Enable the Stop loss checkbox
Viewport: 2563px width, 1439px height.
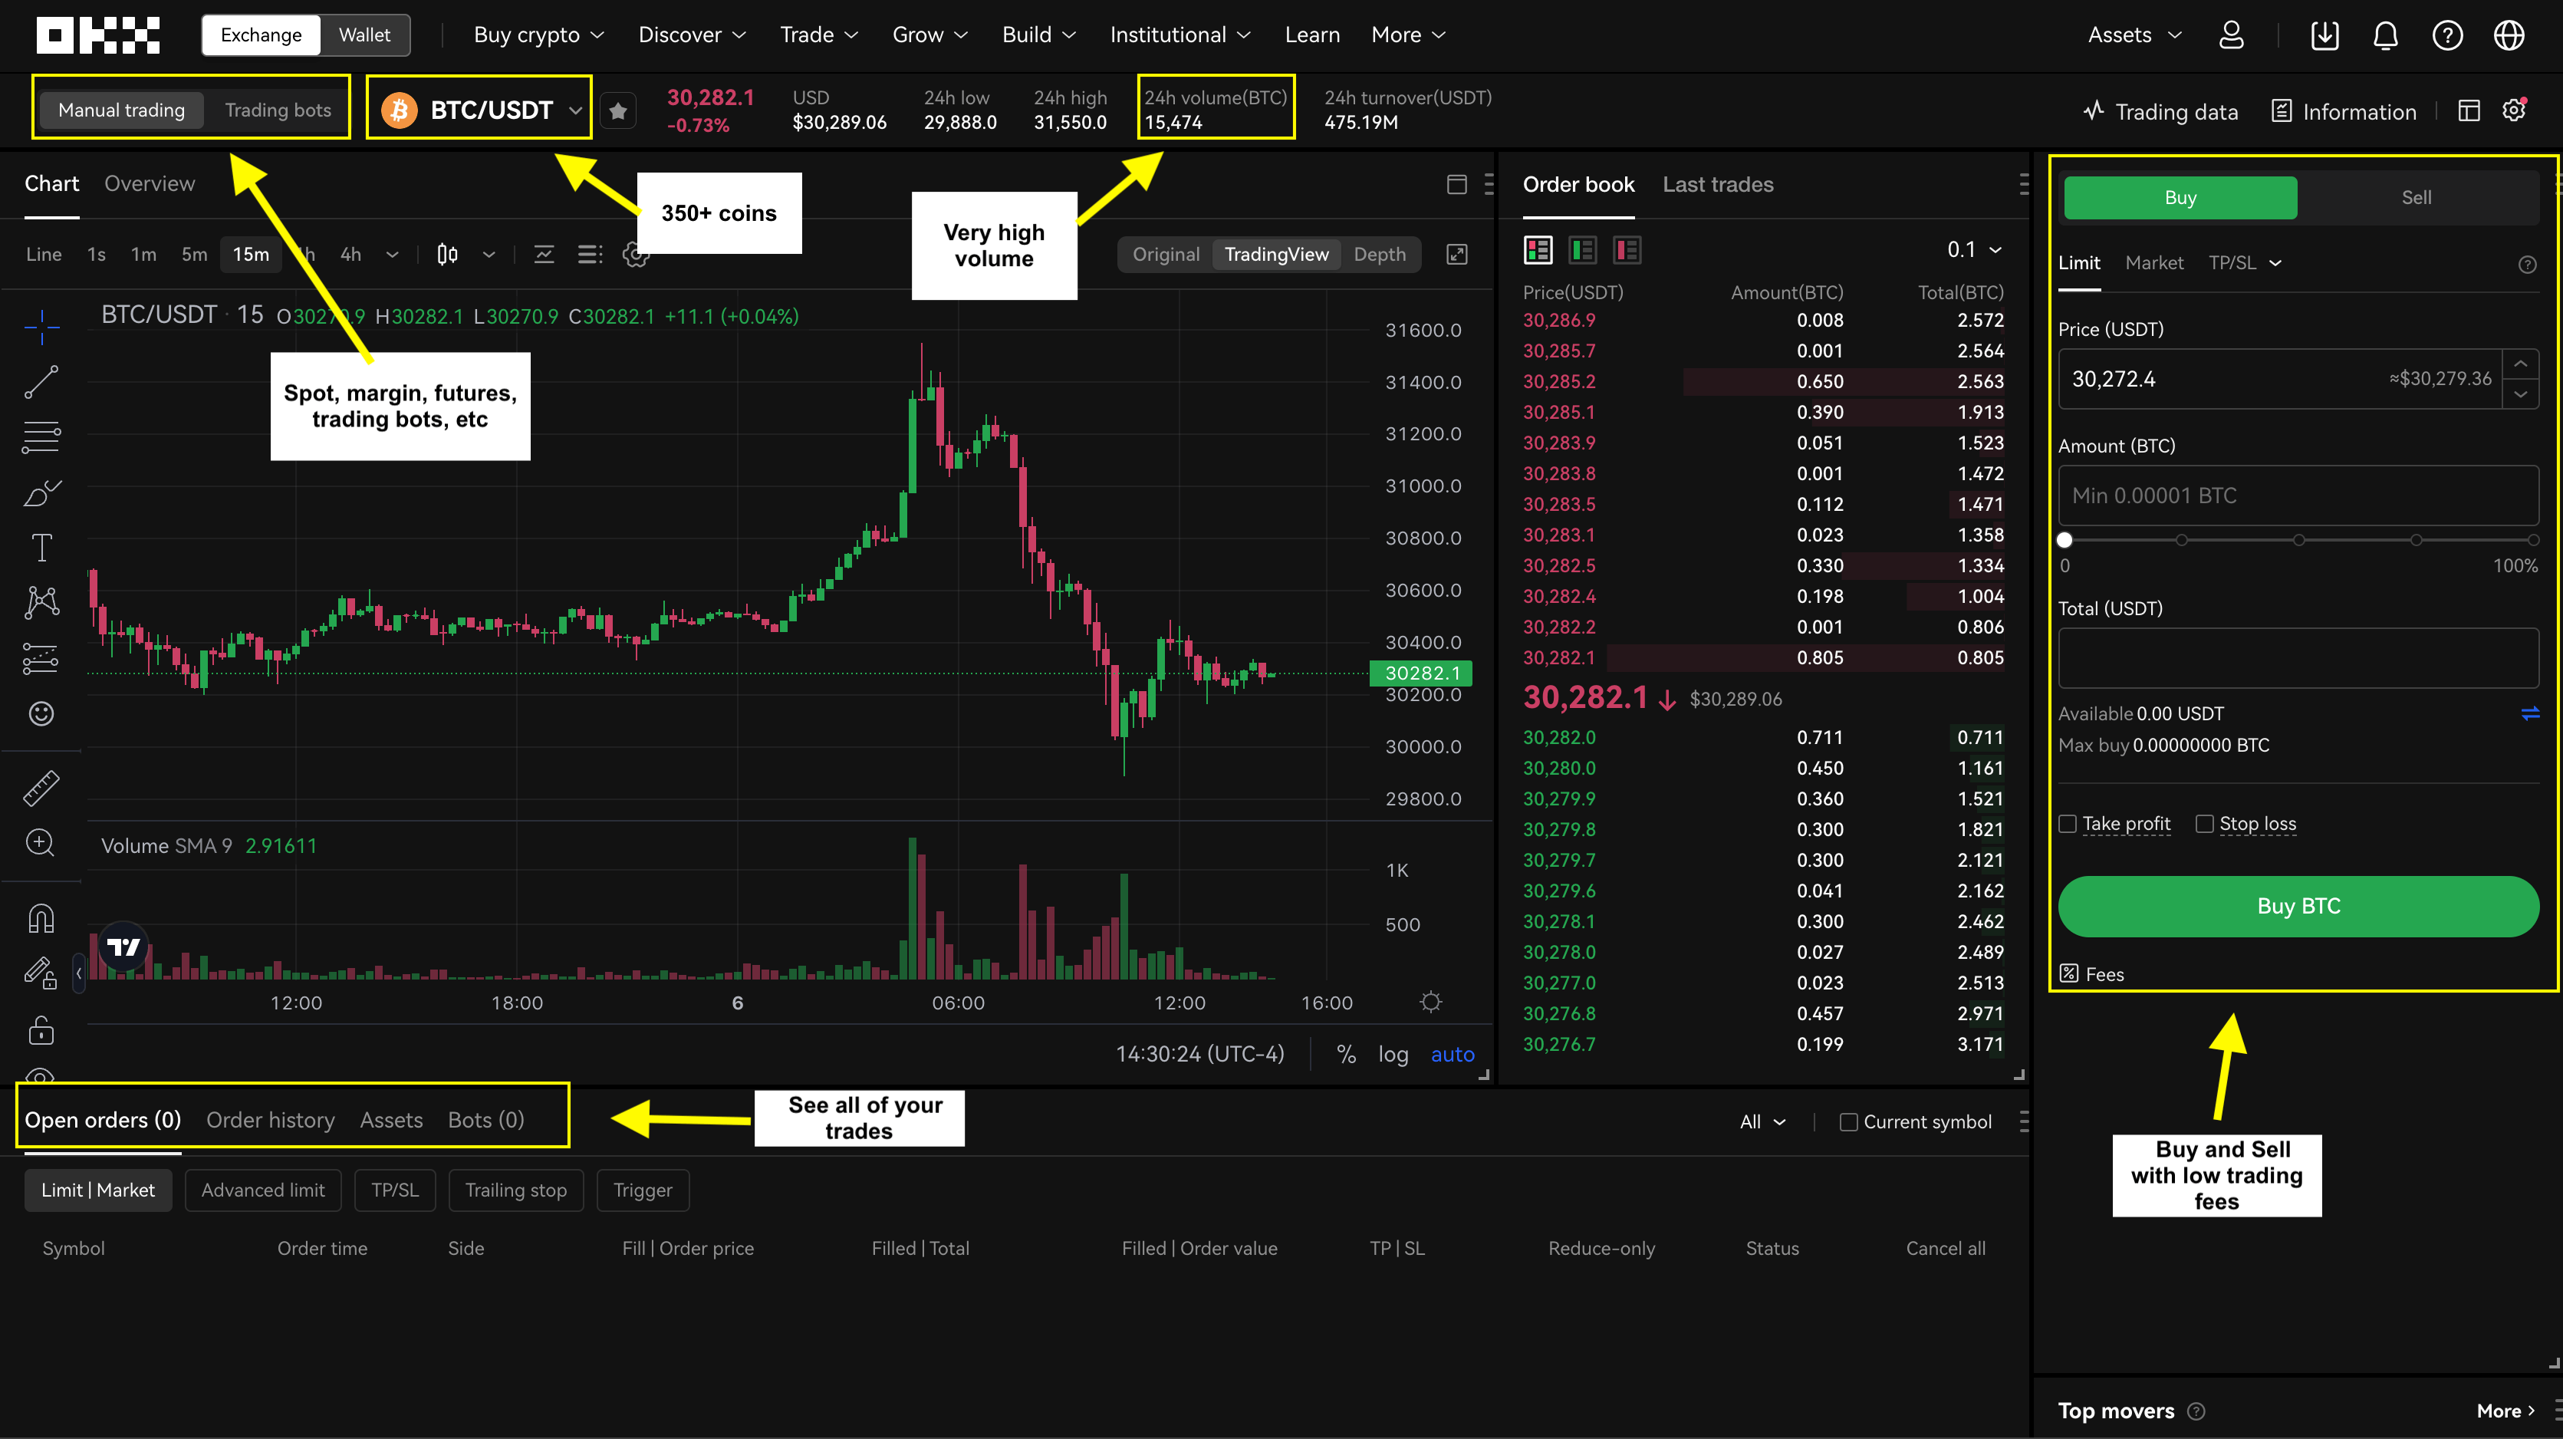2205,824
